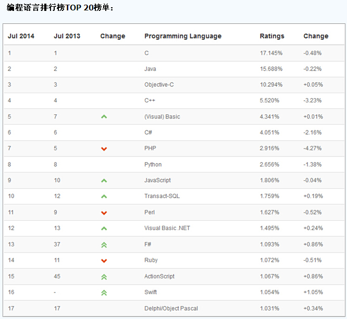Click the Jul 2013 column header
Image resolution: width=347 pixels, height=319 pixels.
67,36
